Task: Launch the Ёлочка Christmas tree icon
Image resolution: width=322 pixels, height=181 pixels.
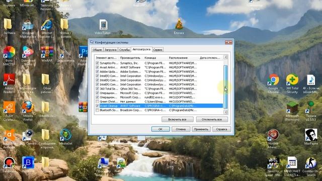Action: [x=179, y=26]
